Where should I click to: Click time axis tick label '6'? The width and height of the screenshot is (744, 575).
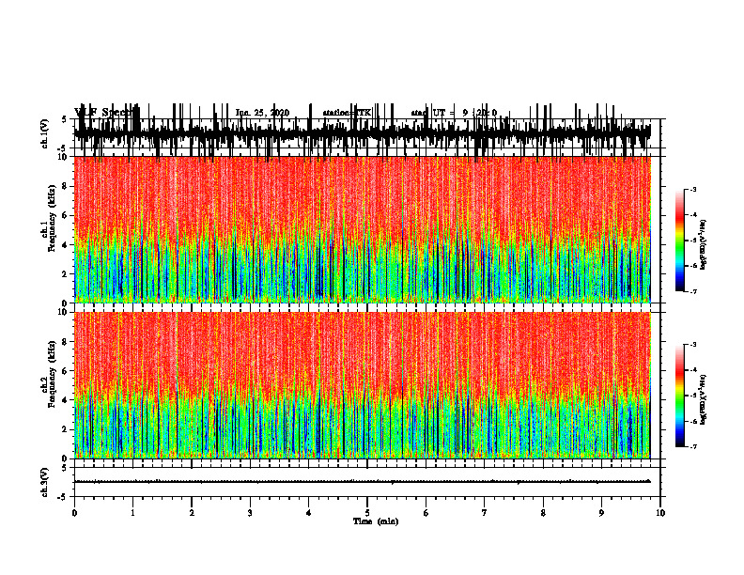(x=426, y=513)
